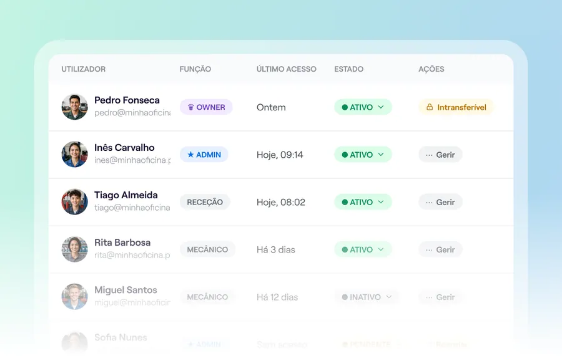Click the Hoje, 08:02 last access cell
The width and height of the screenshot is (562, 356).
[x=281, y=202]
